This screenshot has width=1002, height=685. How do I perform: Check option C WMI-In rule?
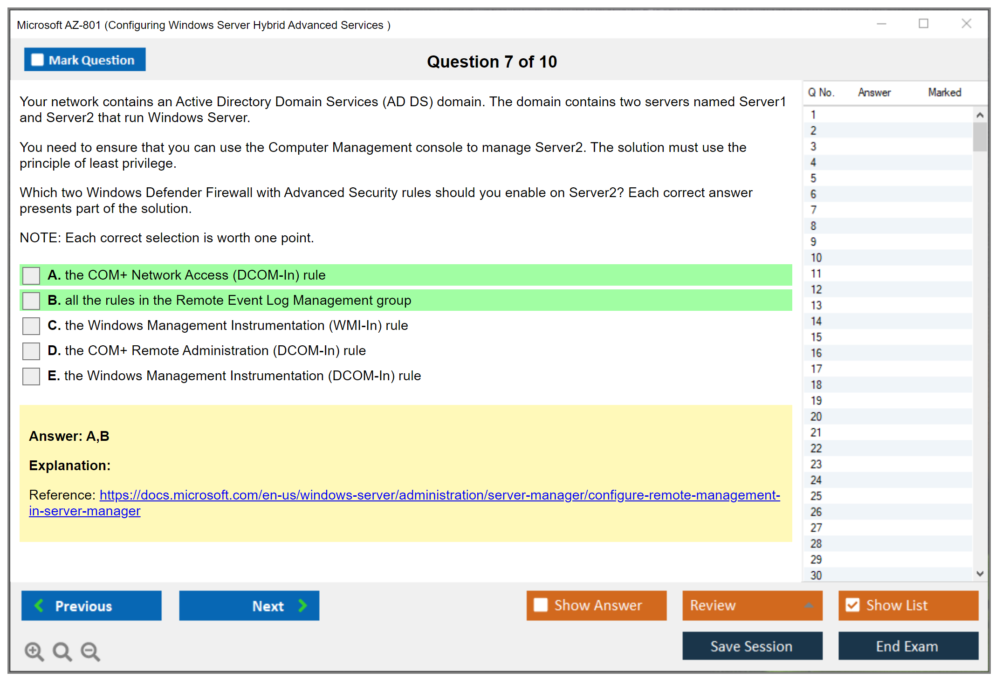click(x=31, y=326)
